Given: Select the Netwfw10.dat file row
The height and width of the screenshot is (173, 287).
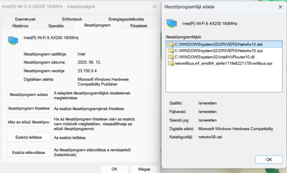Looking at the screenshot, I should click(x=224, y=44).
